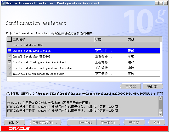Toggle the header select-all checkbox
The image size is (169, 132).
(9, 39)
